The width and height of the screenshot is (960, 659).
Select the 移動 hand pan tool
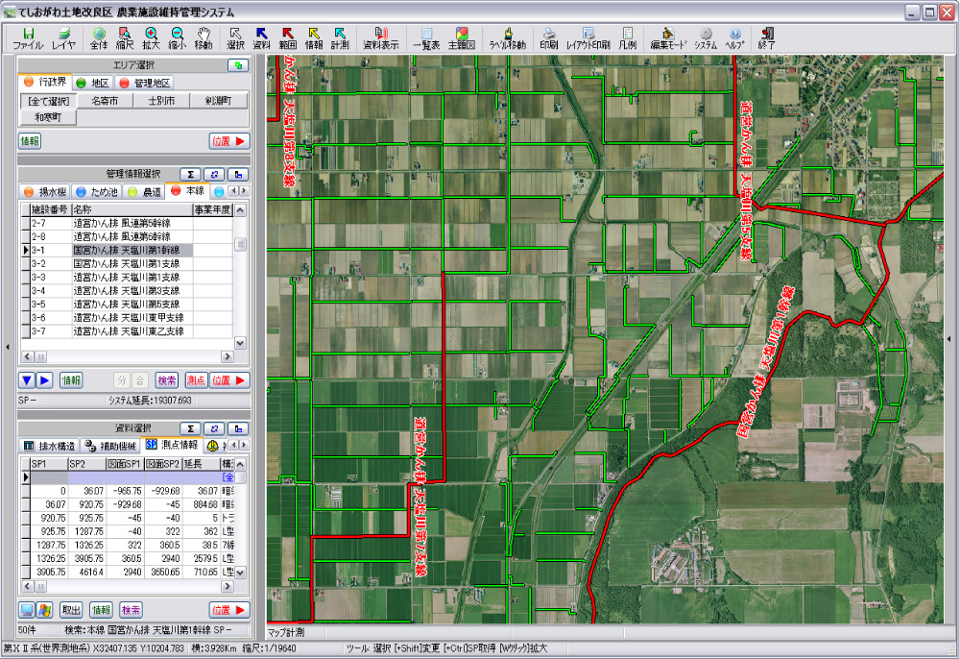pos(204,38)
